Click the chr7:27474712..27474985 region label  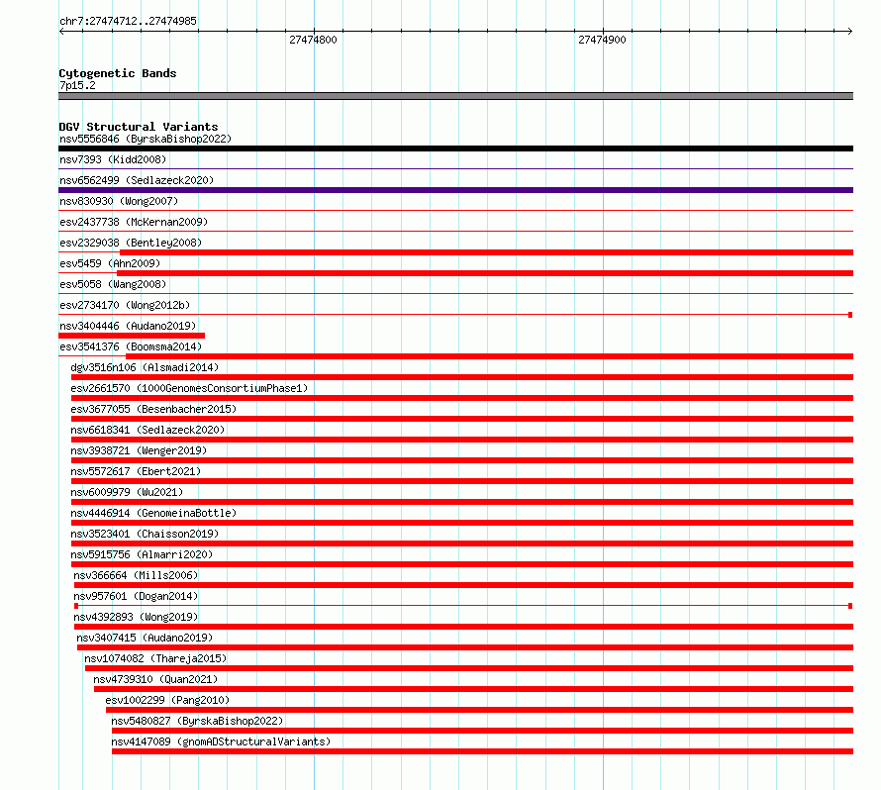point(128,21)
